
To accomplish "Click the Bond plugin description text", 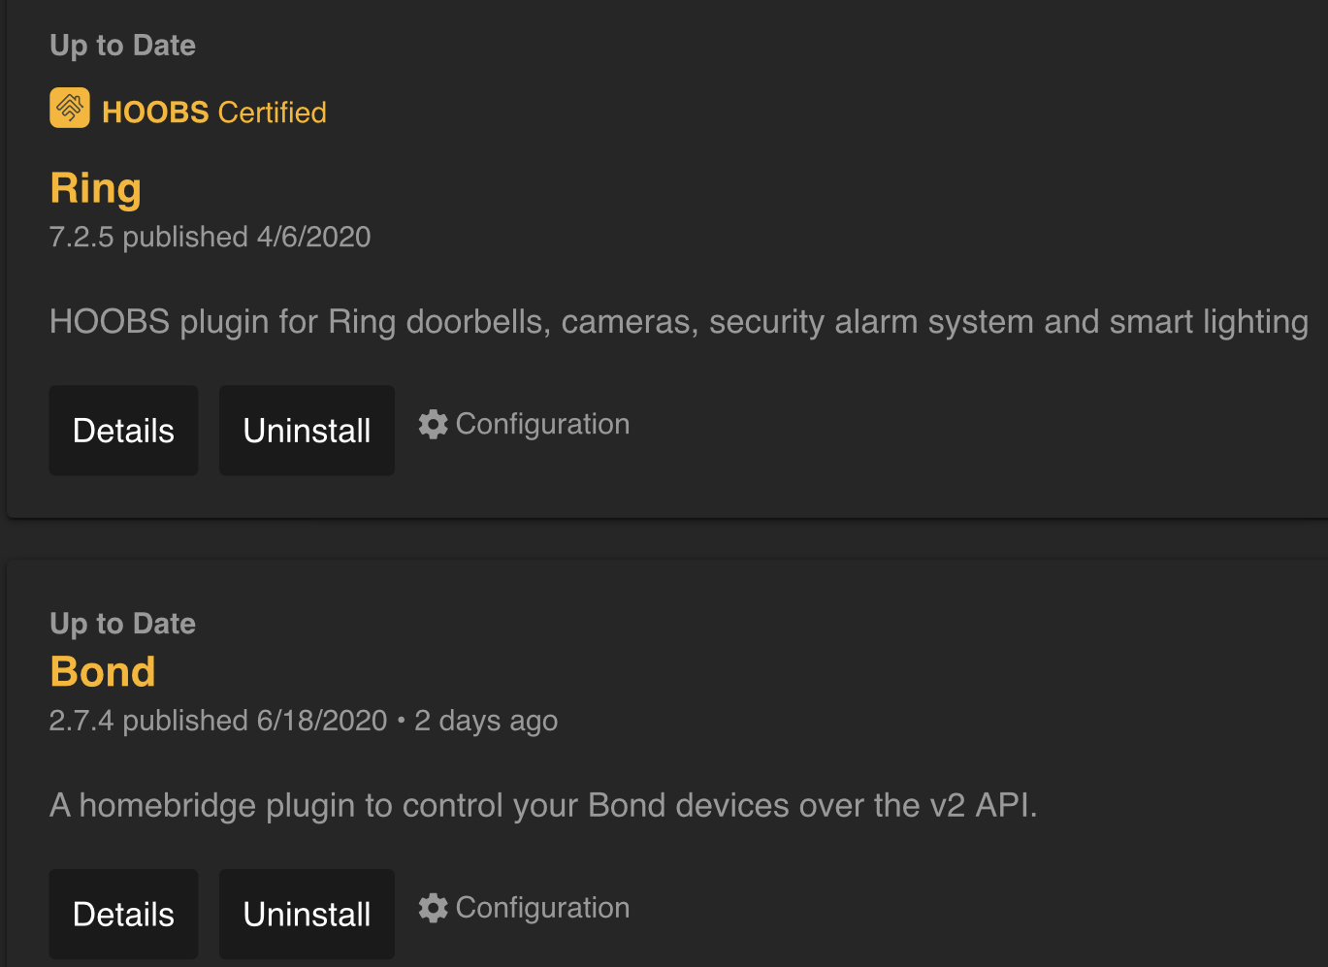I will (x=543, y=805).
